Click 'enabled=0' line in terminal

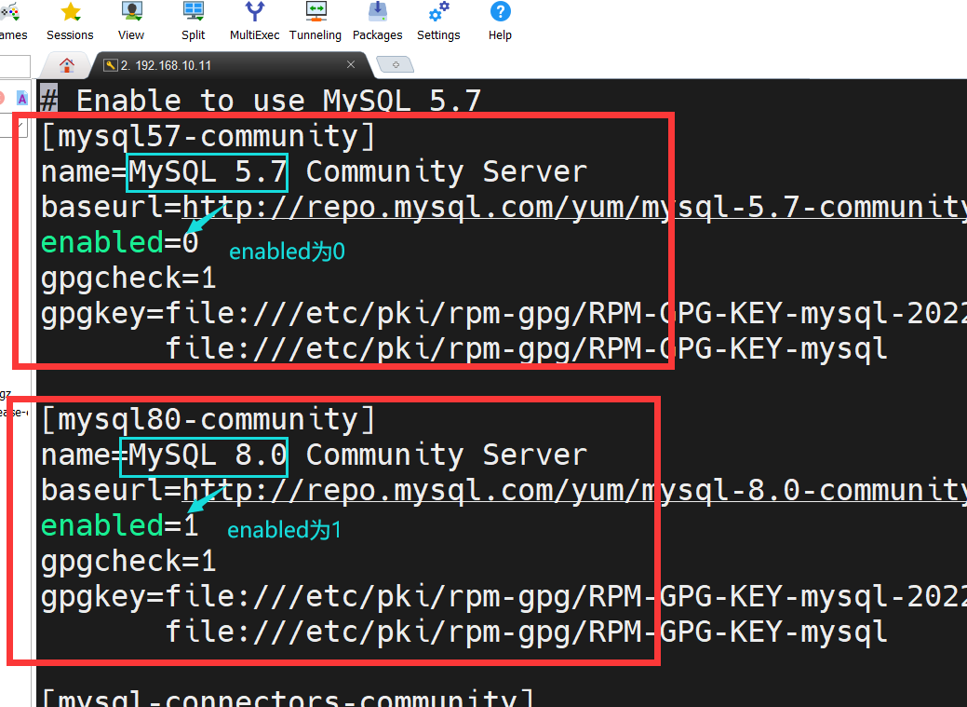pos(120,242)
